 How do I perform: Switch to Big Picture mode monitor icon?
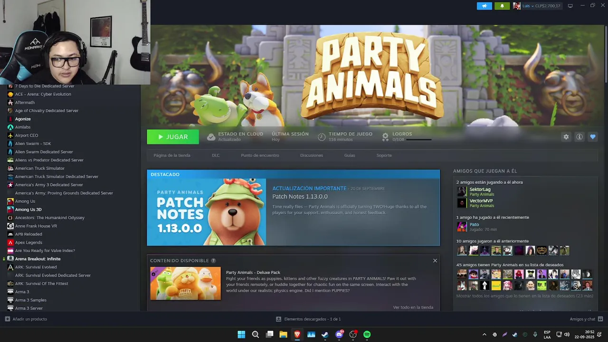[x=570, y=6]
